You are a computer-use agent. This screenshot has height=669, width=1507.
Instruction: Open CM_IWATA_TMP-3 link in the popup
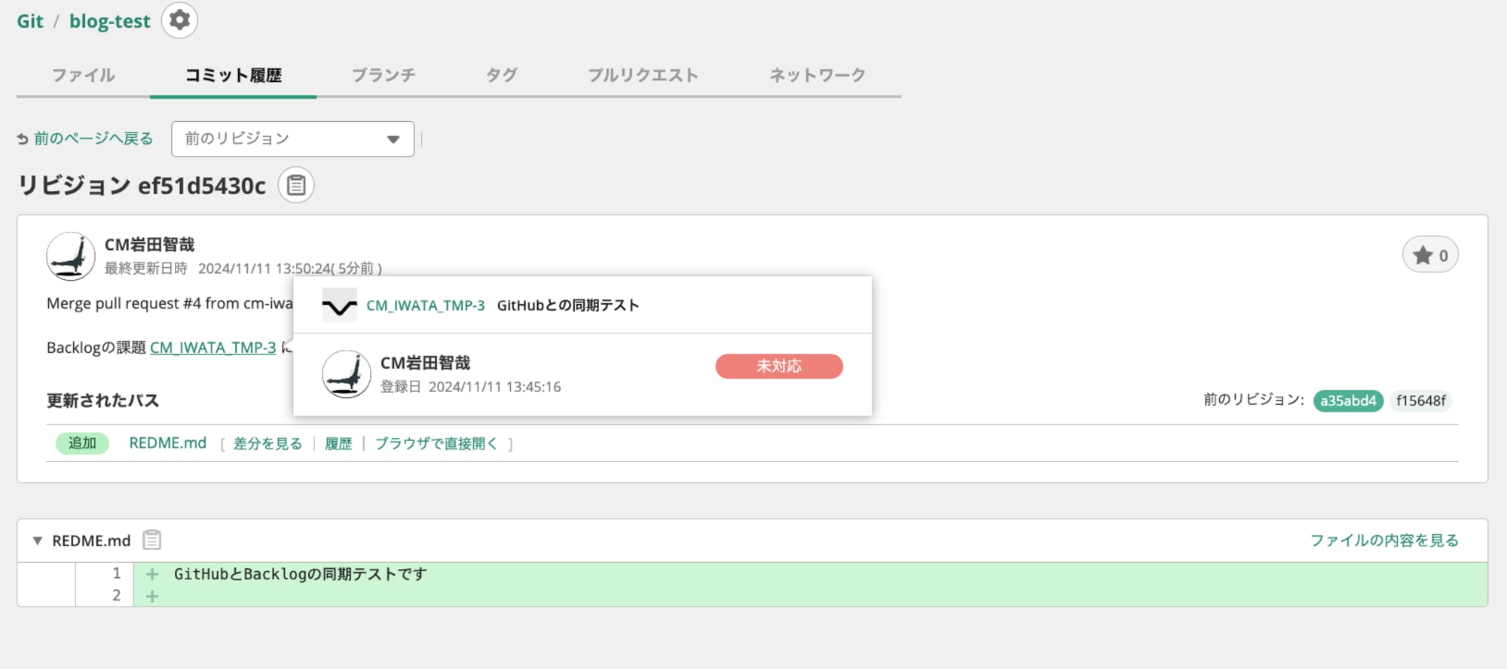[426, 306]
